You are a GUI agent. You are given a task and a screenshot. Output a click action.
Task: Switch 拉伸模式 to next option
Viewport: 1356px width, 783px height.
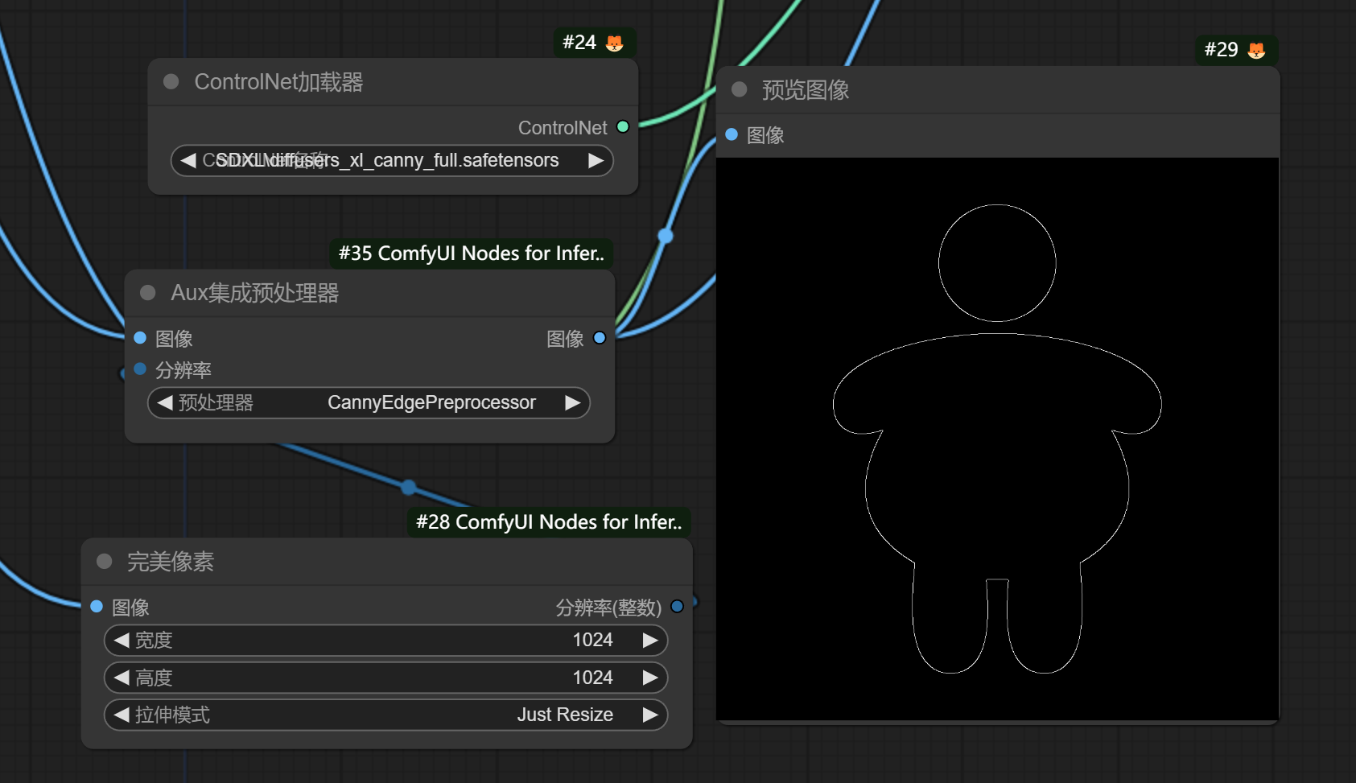650,715
